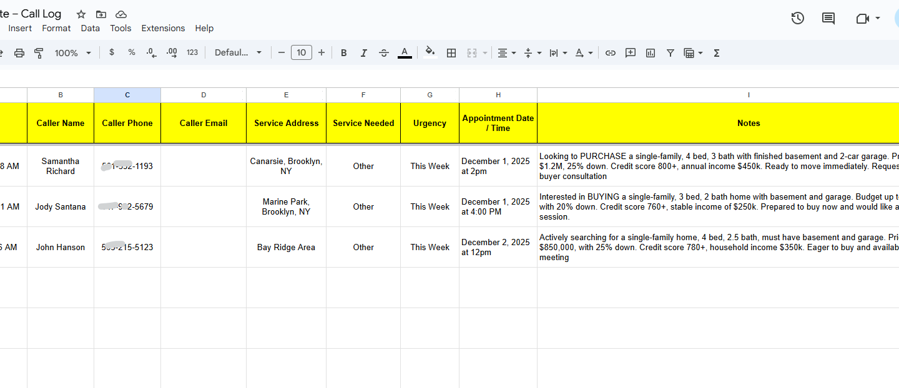Viewport: 899px width, 388px height.
Task: Open meeting options dropdown arrow
Action: click(x=877, y=18)
